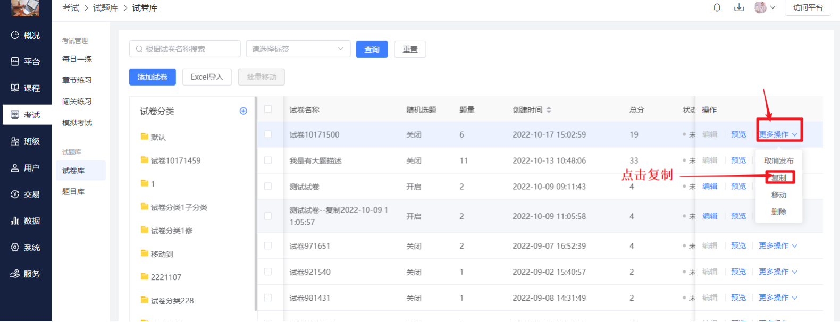Check the box for 测试试卷 row
The height and width of the screenshot is (322, 840).
coord(268,186)
